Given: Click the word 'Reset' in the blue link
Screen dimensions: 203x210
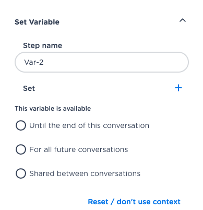Looking at the screenshot, I should click(98, 202).
